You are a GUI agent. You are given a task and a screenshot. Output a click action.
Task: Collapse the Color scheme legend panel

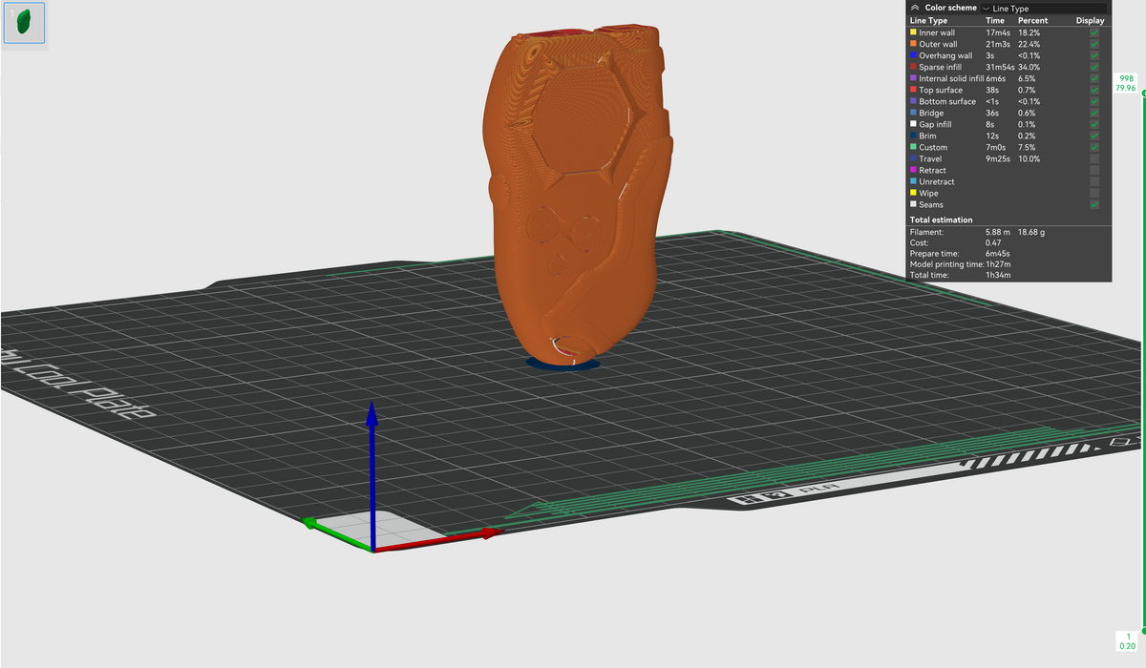point(915,8)
